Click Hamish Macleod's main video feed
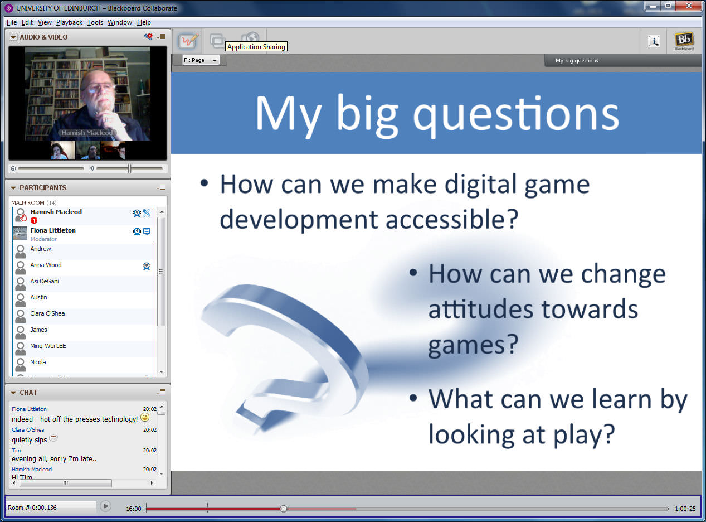This screenshot has height=522, width=706. click(88, 94)
